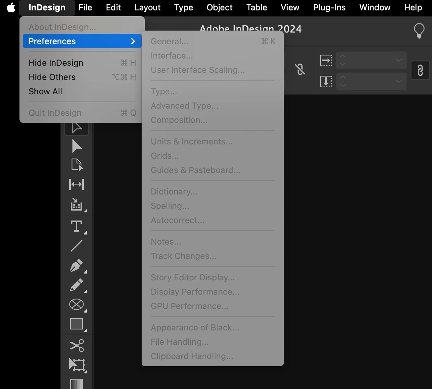Select the Type tool
Viewport: 432px width, 389px height.
click(77, 226)
